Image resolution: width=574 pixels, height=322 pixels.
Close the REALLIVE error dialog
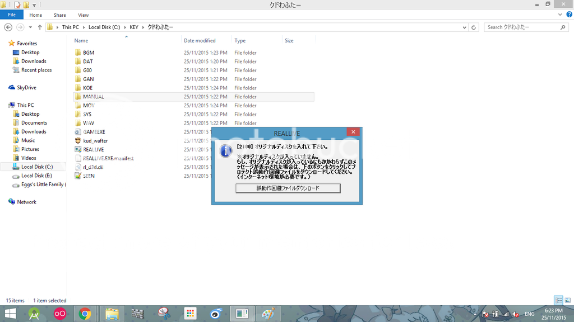tap(353, 132)
